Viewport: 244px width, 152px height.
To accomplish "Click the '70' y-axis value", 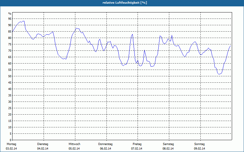I will [10, 50].
